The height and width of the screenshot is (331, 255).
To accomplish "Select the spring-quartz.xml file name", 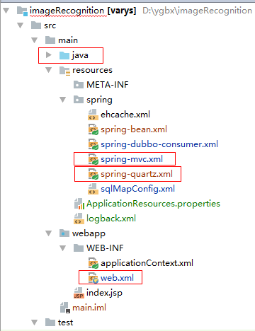I will 137,174.
